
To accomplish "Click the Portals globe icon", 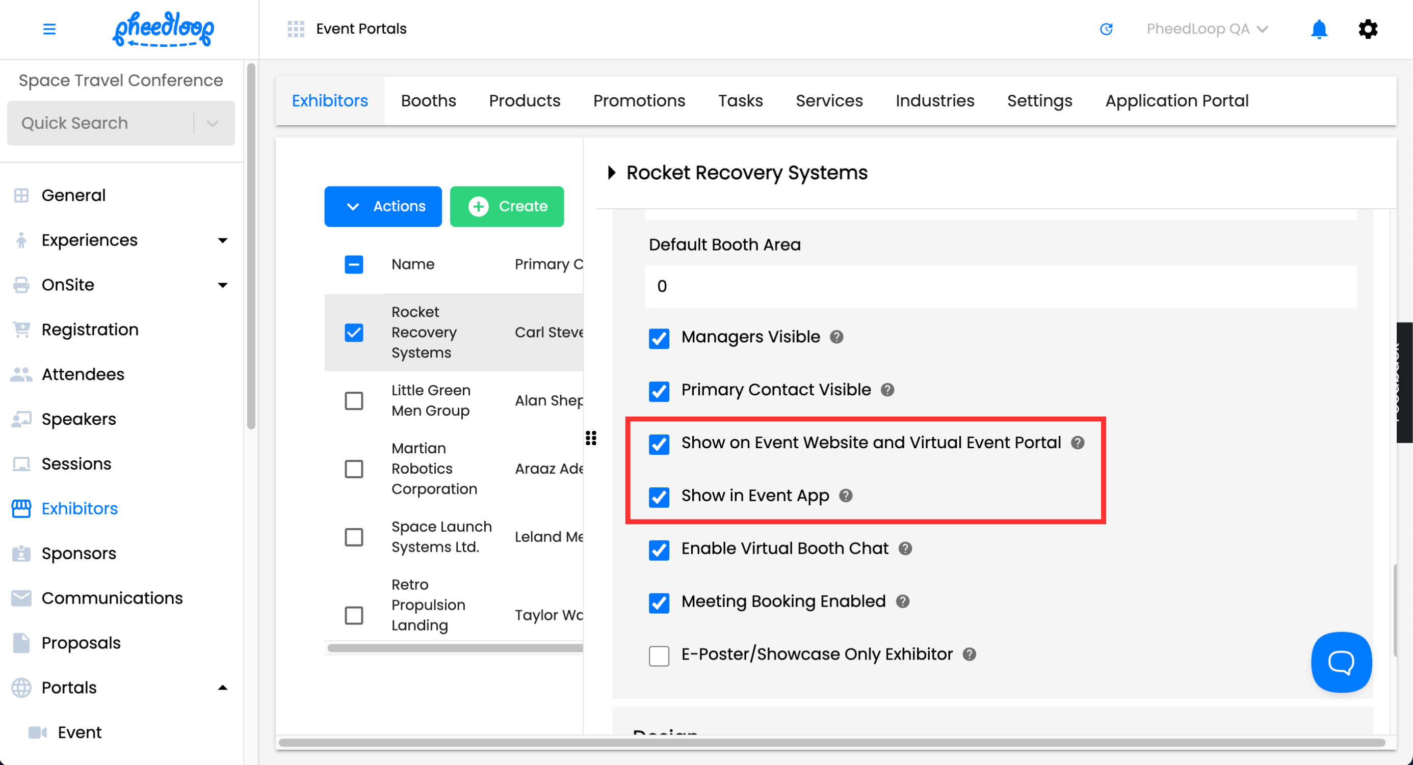I will (x=21, y=688).
